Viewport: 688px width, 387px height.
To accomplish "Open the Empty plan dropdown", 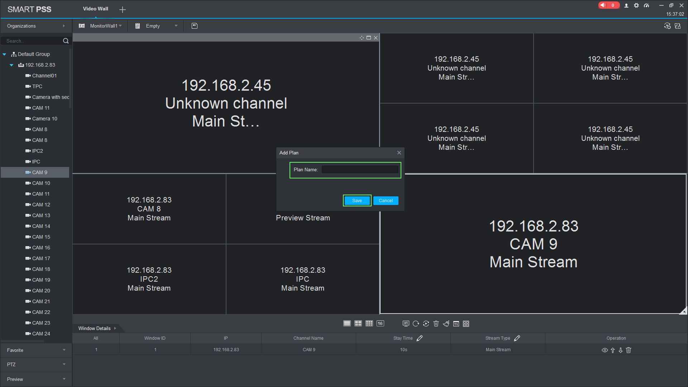I will 176,26.
